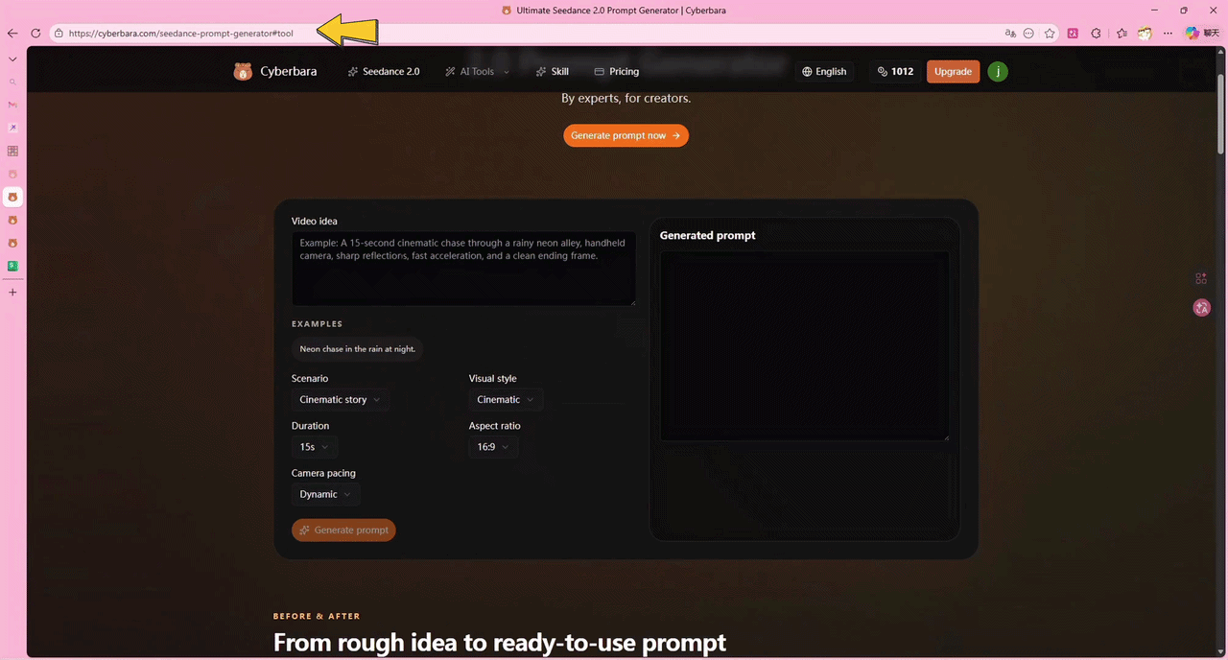Open the Skill nav item
The height and width of the screenshot is (660, 1228).
tap(553, 71)
